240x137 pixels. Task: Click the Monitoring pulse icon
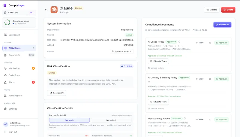coord(5,68)
